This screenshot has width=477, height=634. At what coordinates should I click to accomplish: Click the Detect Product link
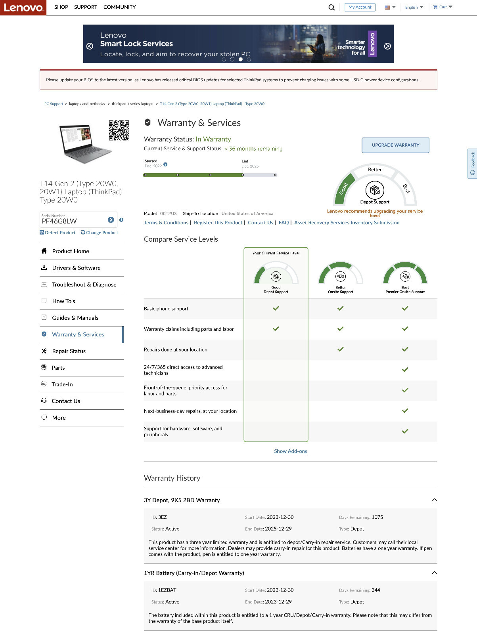[x=57, y=233]
